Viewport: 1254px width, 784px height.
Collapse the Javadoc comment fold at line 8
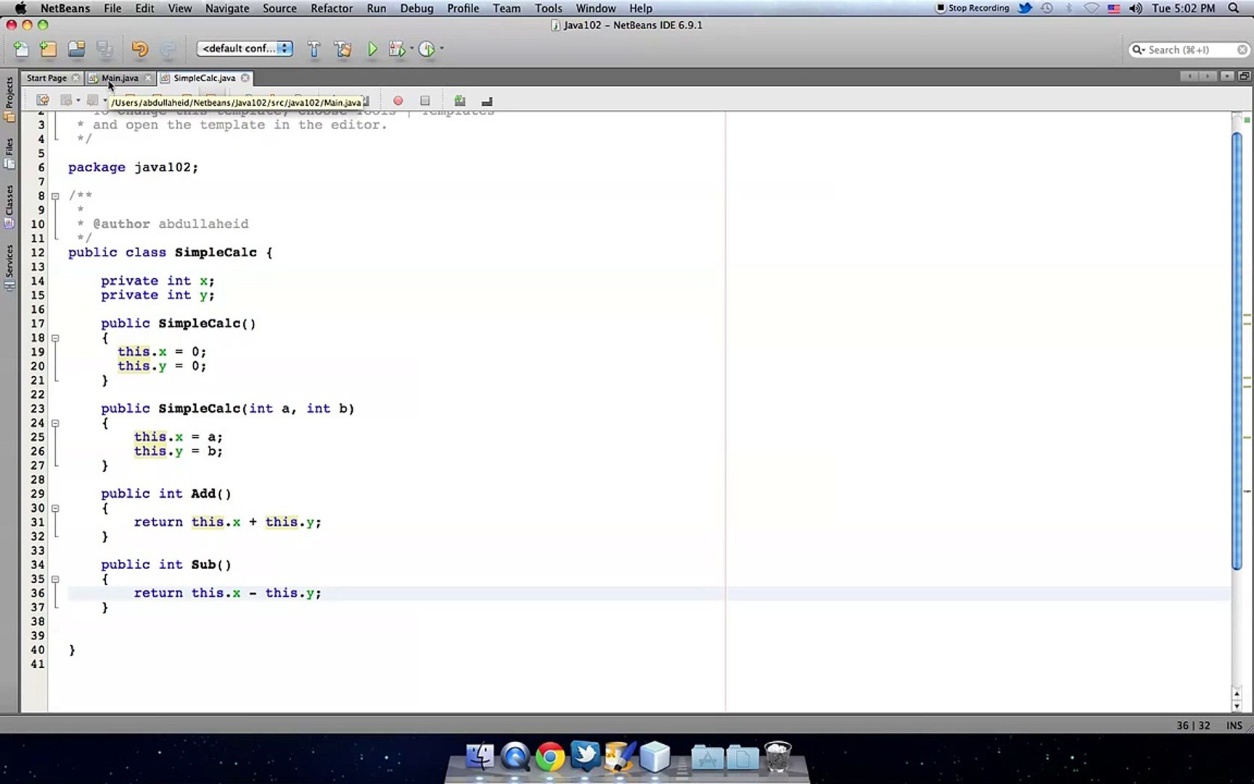tap(55, 195)
